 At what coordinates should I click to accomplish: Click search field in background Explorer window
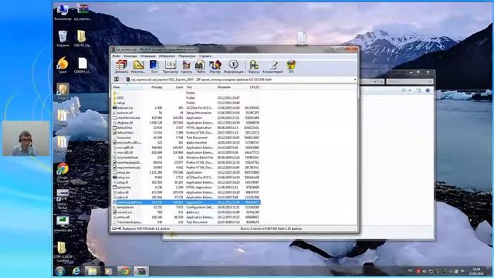coord(409,81)
